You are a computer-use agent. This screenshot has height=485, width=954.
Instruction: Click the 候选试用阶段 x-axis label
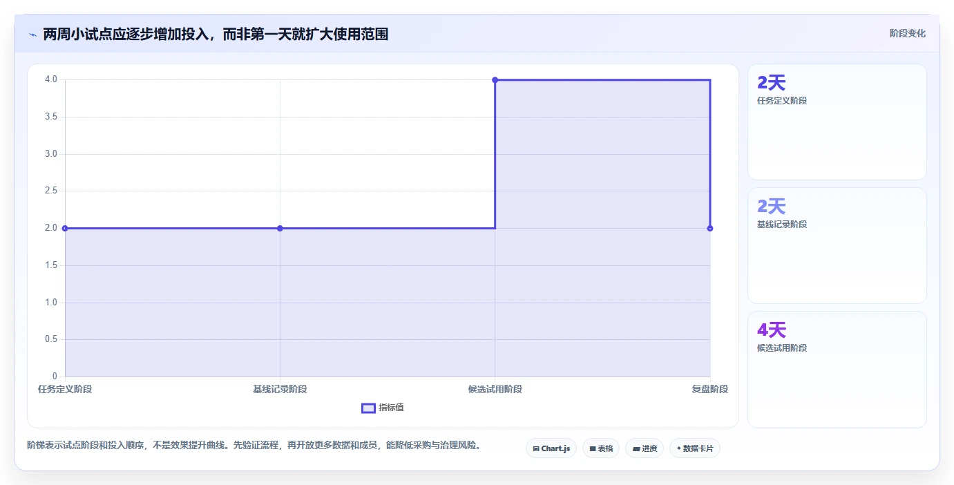tap(495, 389)
